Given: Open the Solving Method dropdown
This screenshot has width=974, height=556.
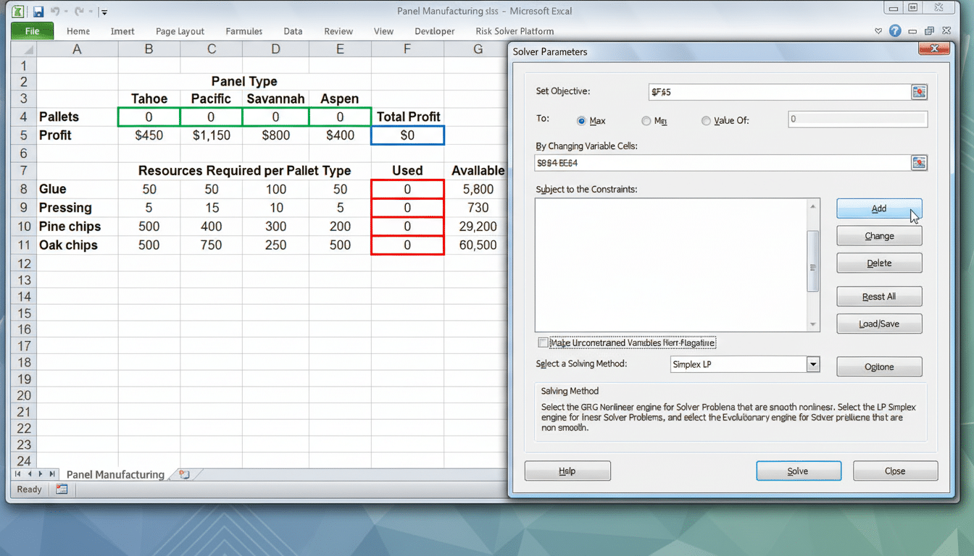Looking at the screenshot, I should coord(812,364).
